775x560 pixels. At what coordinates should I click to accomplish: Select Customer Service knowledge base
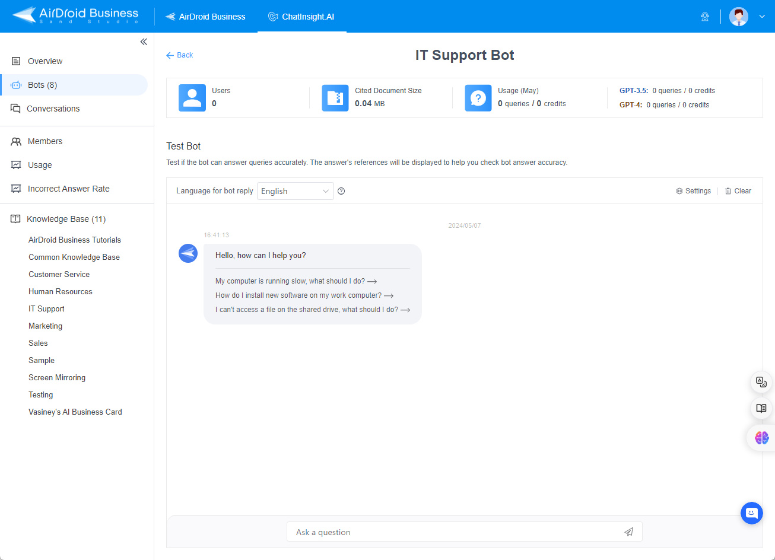click(x=59, y=274)
